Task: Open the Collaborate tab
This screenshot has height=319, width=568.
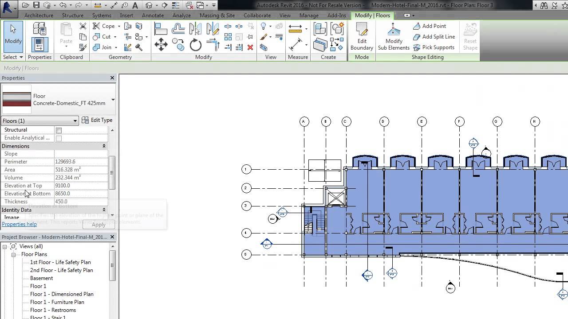Action: 257,15
